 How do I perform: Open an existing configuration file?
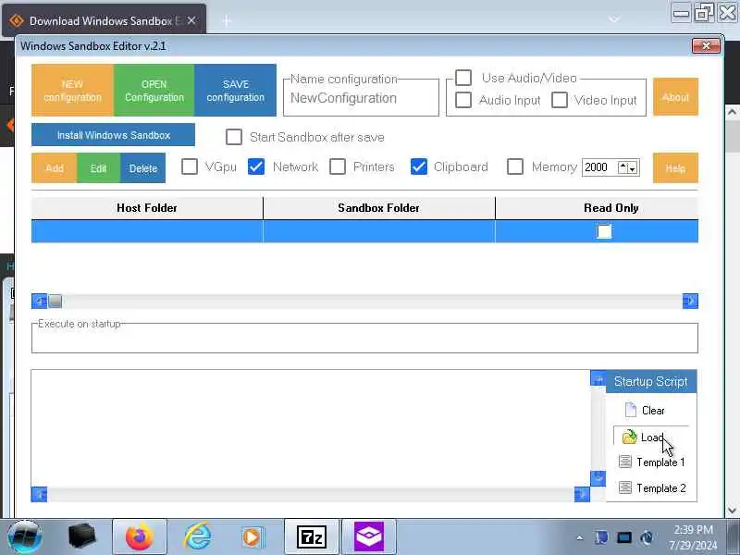[154, 90]
